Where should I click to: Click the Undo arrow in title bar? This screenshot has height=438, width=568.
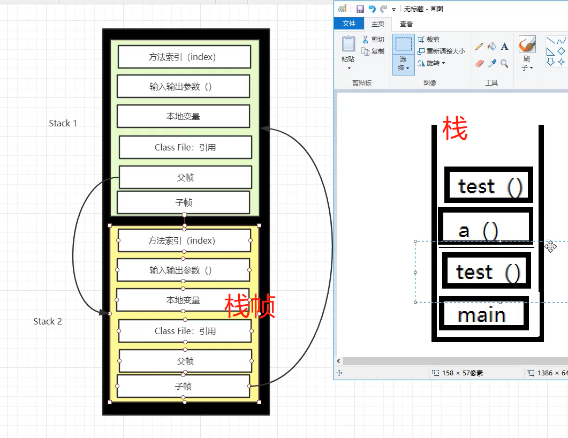(x=372, y=9)
